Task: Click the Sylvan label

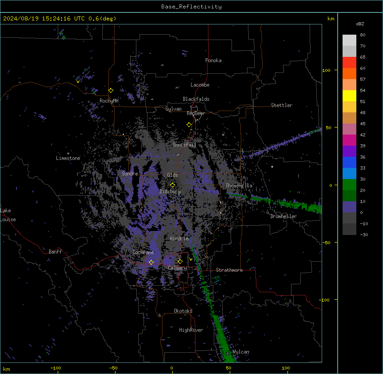Action: [173, 109]
